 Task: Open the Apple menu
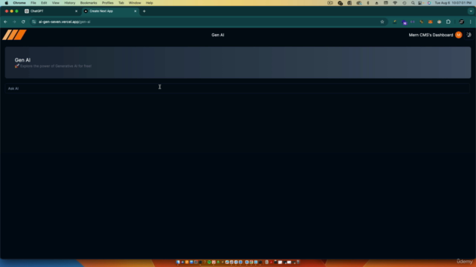[7, 3]
